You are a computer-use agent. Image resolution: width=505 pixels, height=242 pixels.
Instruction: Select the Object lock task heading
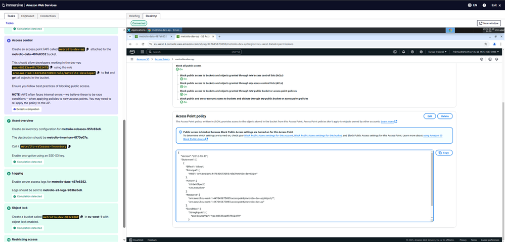click(20, 208)
